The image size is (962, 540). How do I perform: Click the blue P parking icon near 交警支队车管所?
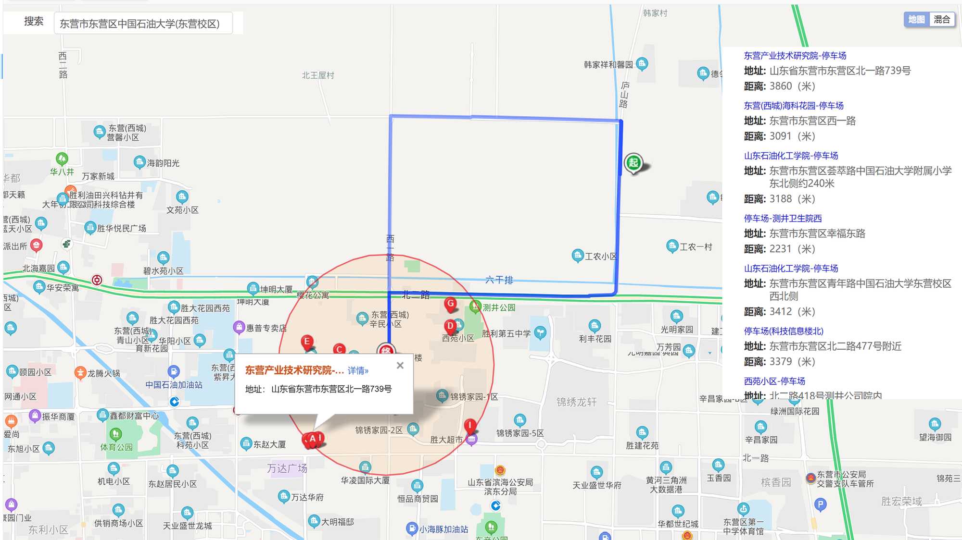tap(821, 504)
